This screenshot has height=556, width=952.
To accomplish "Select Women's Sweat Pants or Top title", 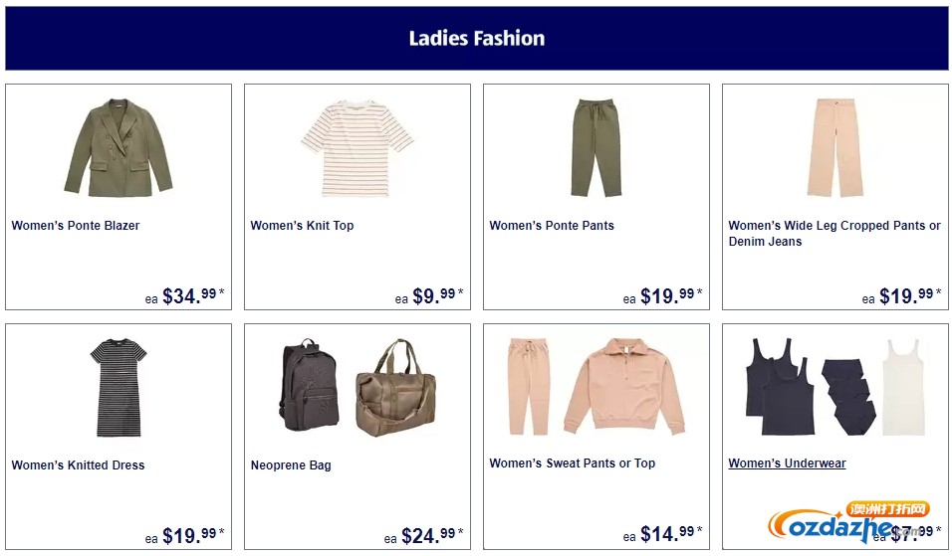I will pyautogui.click(x=572, y=463).
